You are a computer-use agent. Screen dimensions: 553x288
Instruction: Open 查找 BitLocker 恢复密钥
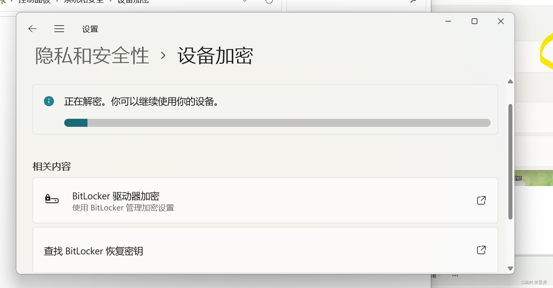[x=93, y=251]
